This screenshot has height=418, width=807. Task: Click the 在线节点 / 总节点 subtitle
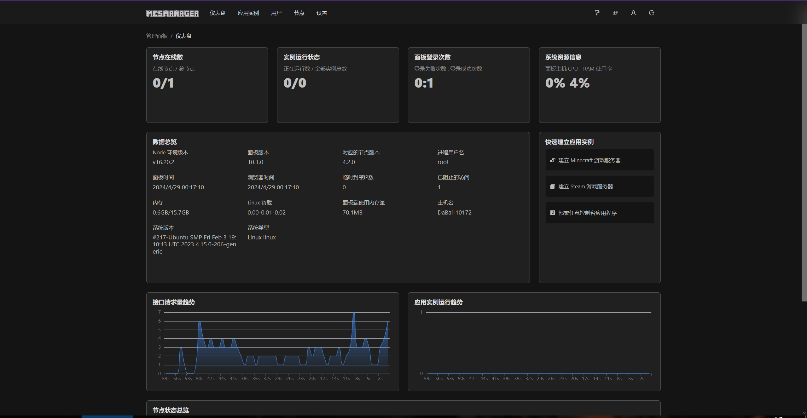point(174,69)
